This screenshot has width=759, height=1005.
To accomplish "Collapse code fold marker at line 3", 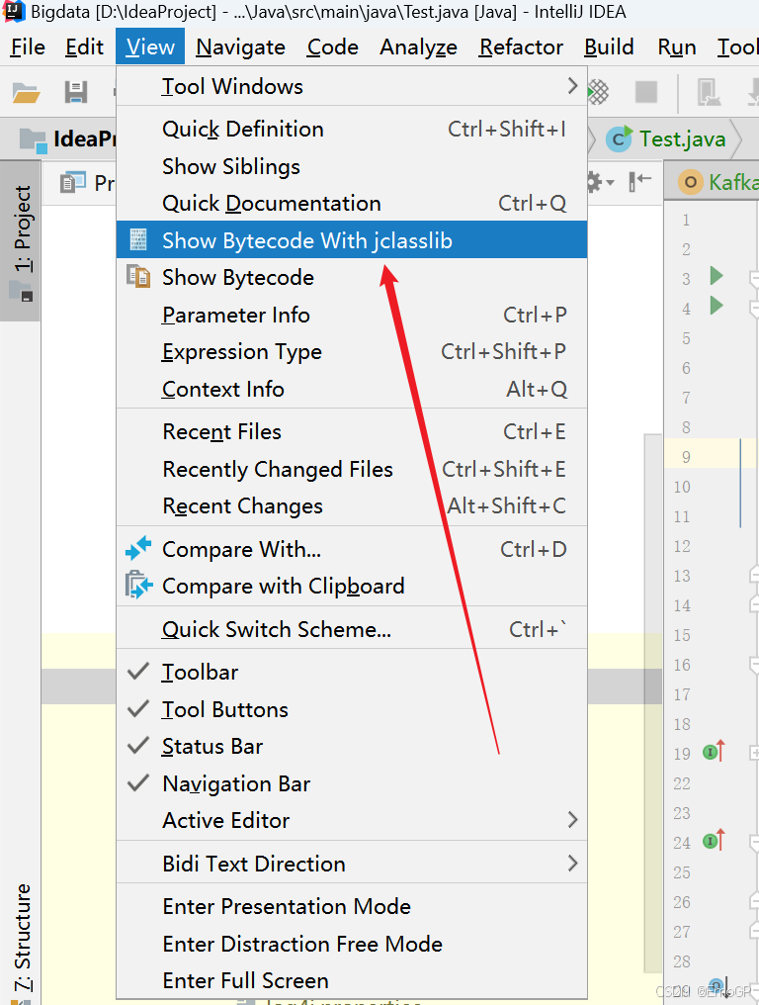I will pyautogui.click(x=754, y=278).
